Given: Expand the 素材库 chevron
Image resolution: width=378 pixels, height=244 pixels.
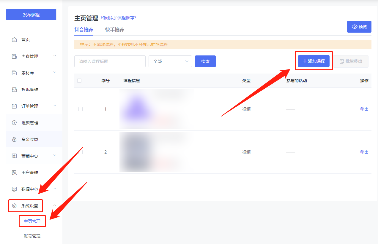Looking at the screenshot, I should click(x=55, y=72).
